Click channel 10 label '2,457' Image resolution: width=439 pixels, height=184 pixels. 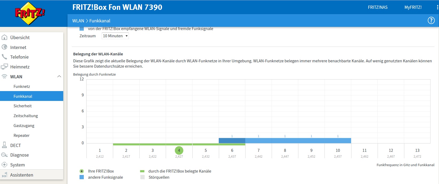pos(338,157)
